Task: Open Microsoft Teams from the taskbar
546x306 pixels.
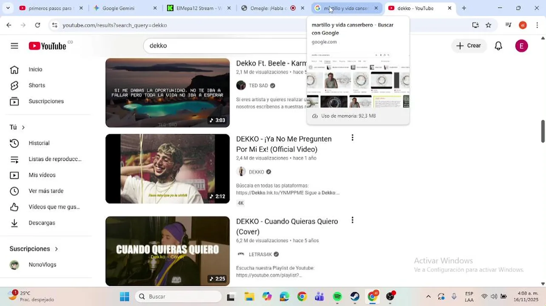Action: pyautogui.click(x=319, y=297)
